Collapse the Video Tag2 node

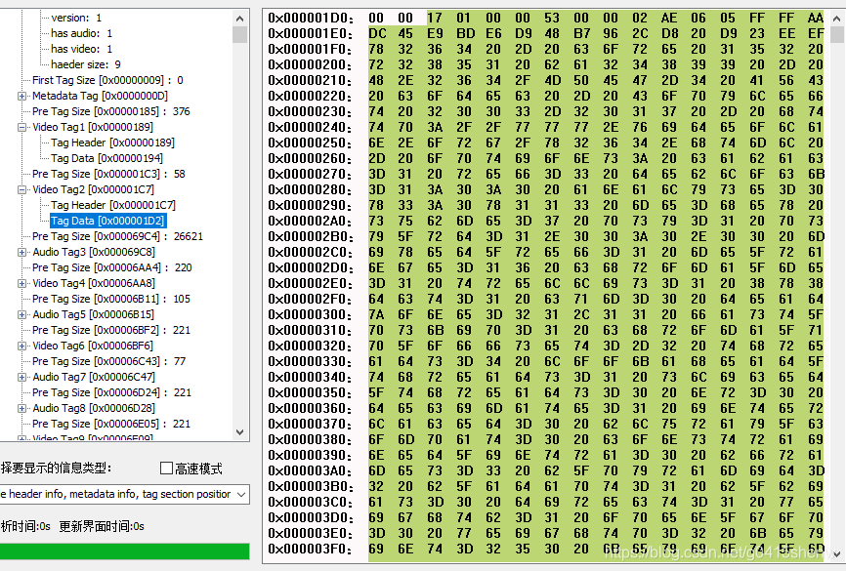pyautogui.click(x=21, y=189)
